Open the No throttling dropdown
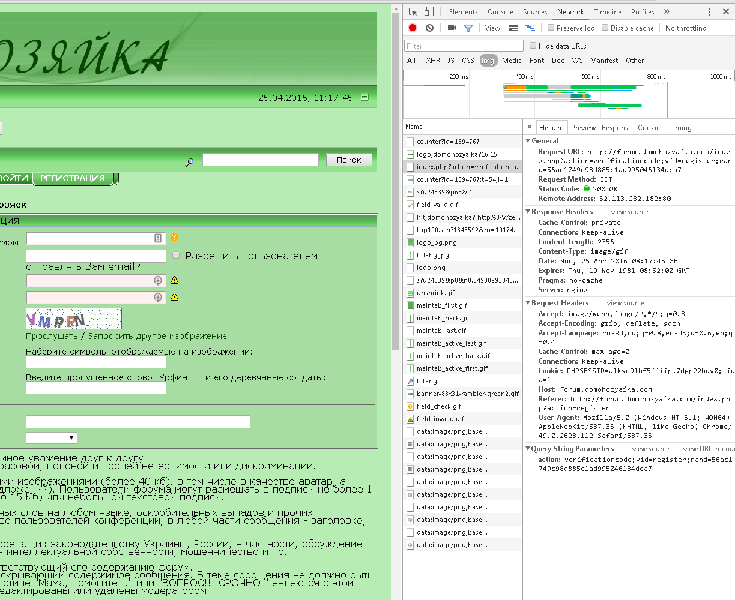Viewport: 735px width, 600px height. click(686, 28)
